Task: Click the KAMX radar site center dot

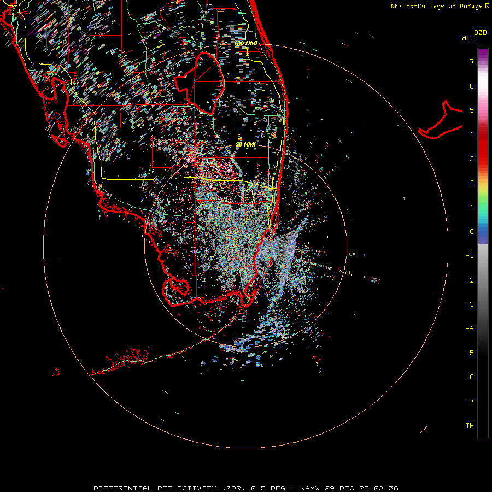Action: point(245,245)
